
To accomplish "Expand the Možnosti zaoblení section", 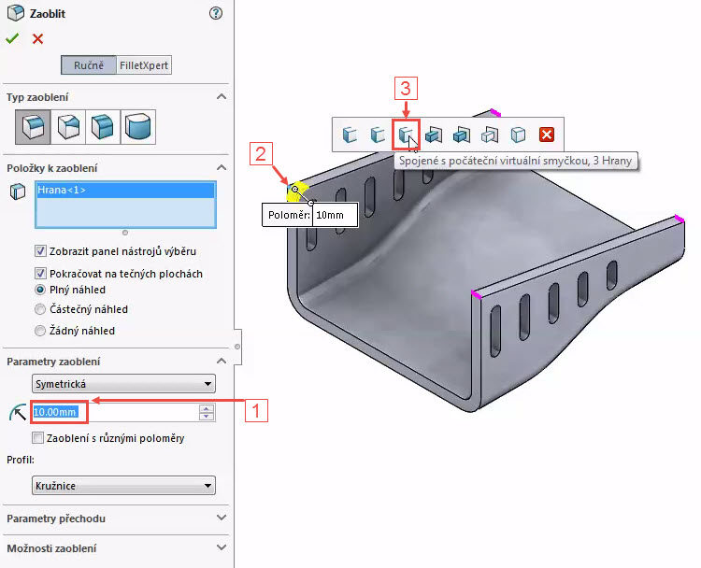I will click(222, 547).
